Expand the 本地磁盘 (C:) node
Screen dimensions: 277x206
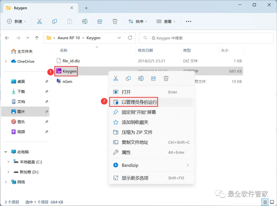(x=8, y=162)
